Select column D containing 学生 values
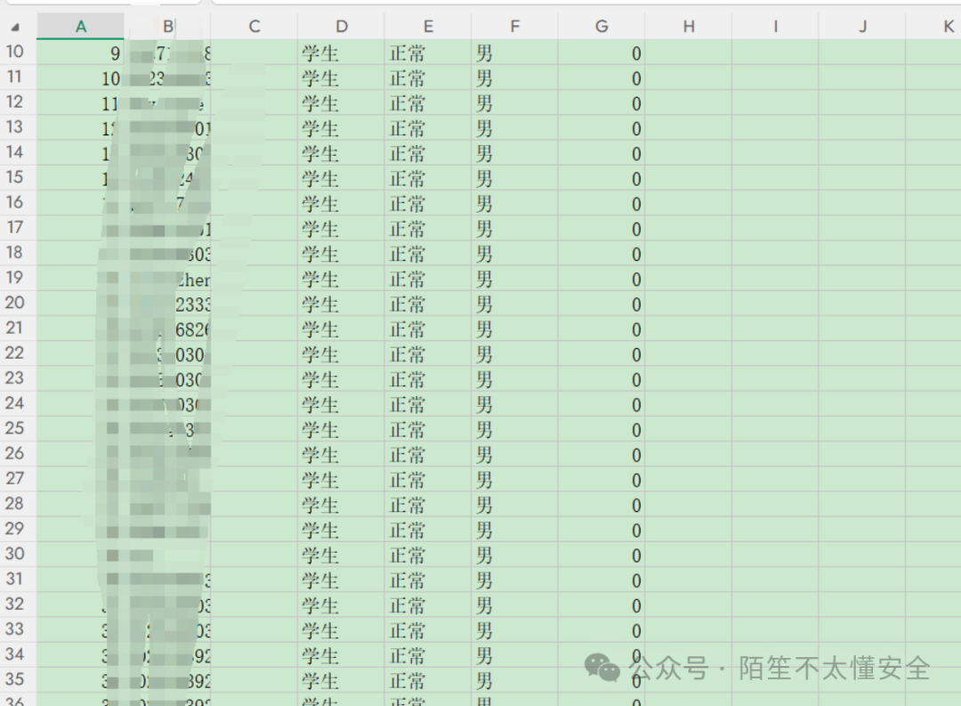Viewport: 961px width, 706px height. tap(341, 26)
